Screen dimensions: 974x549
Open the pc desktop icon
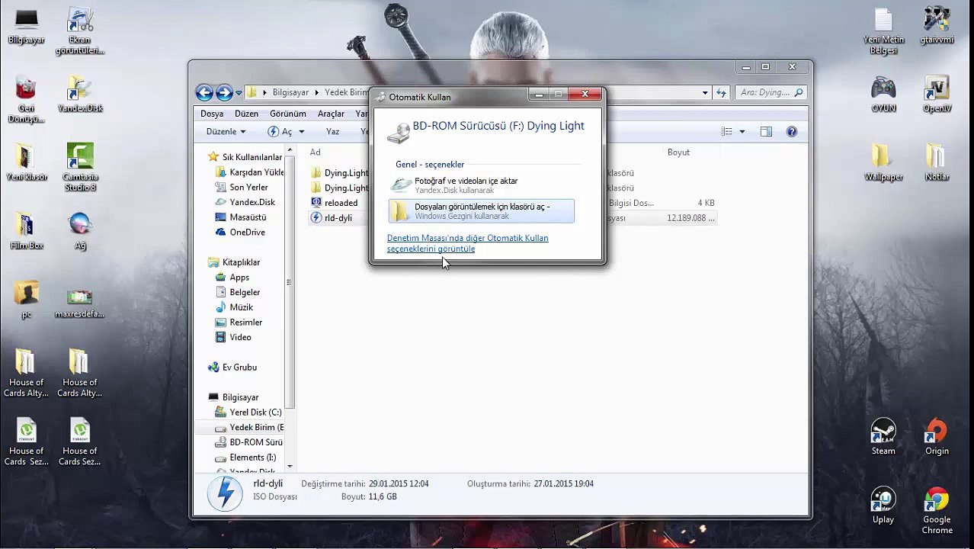[x=26, y=300]
